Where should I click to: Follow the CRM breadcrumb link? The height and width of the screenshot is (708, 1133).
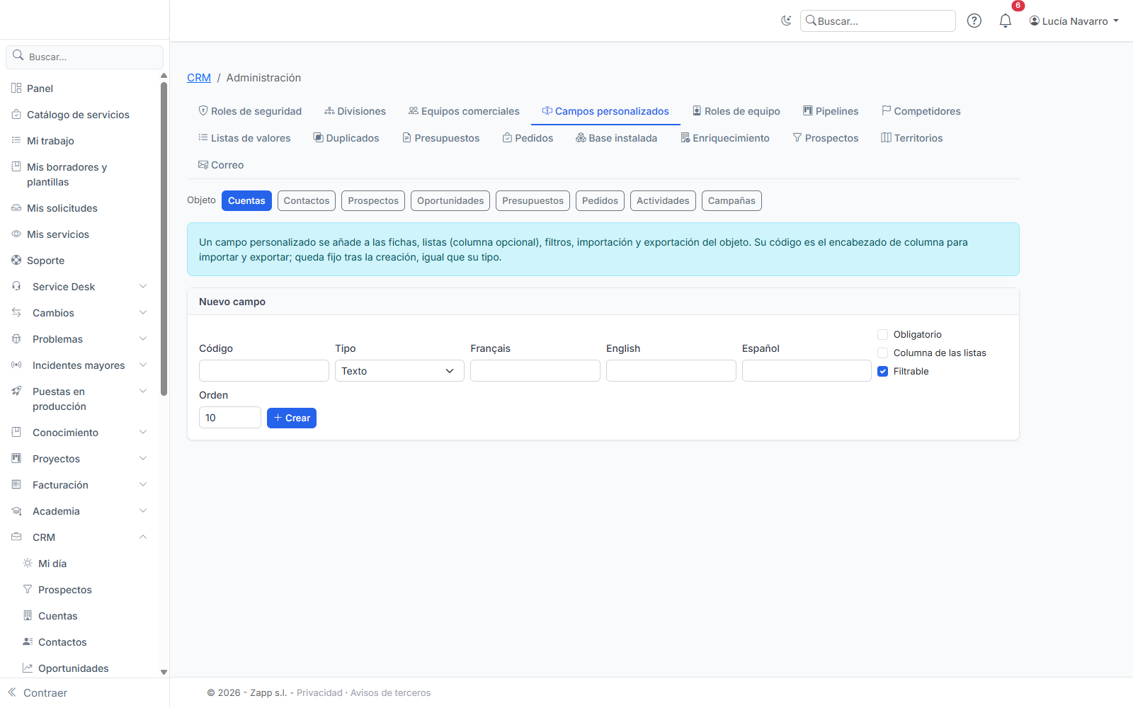[199, 78]
